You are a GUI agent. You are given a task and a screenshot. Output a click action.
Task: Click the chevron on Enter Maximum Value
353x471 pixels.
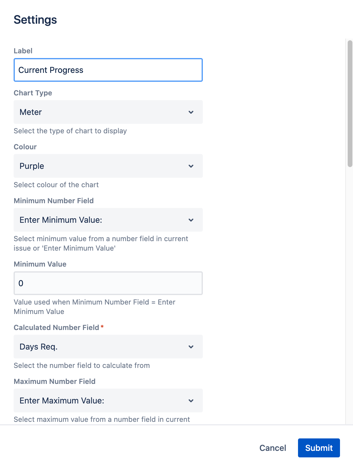(x=191, y=400)
